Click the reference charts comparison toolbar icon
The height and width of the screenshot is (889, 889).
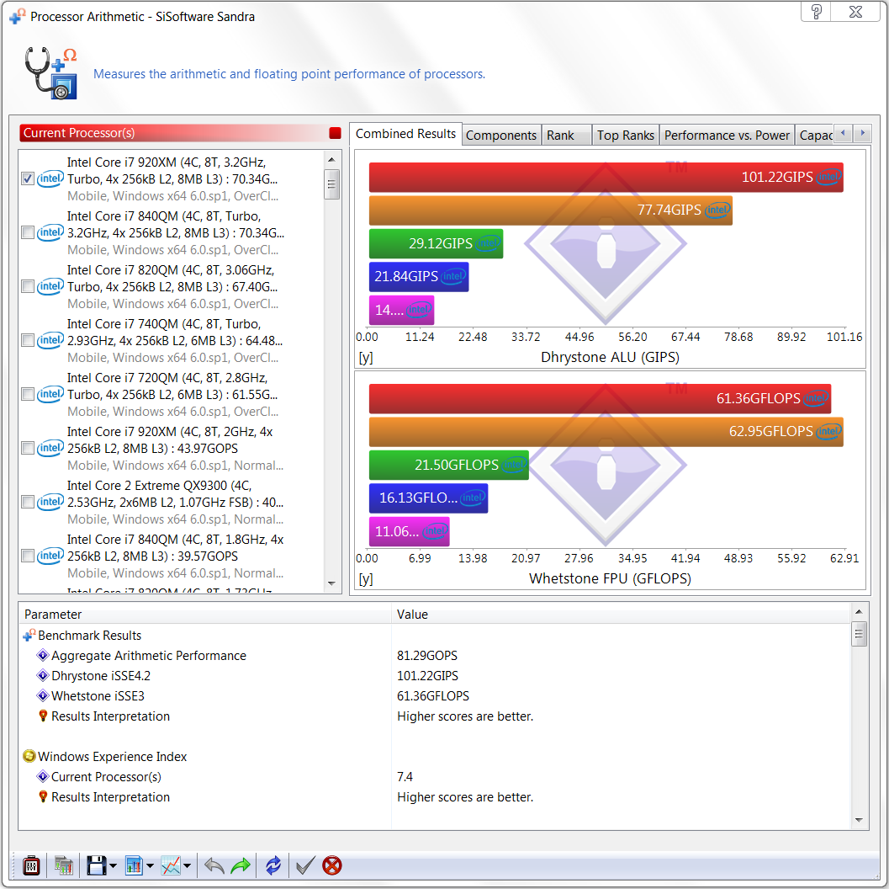64,865
